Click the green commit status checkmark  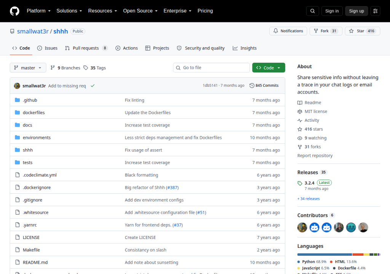point(93,86)
